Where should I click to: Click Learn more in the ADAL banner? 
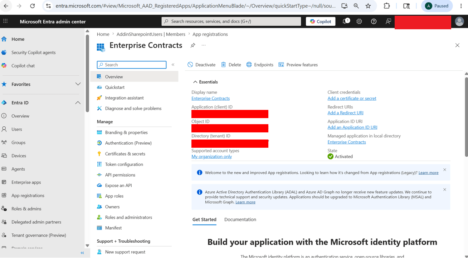(x=245, y=202)
